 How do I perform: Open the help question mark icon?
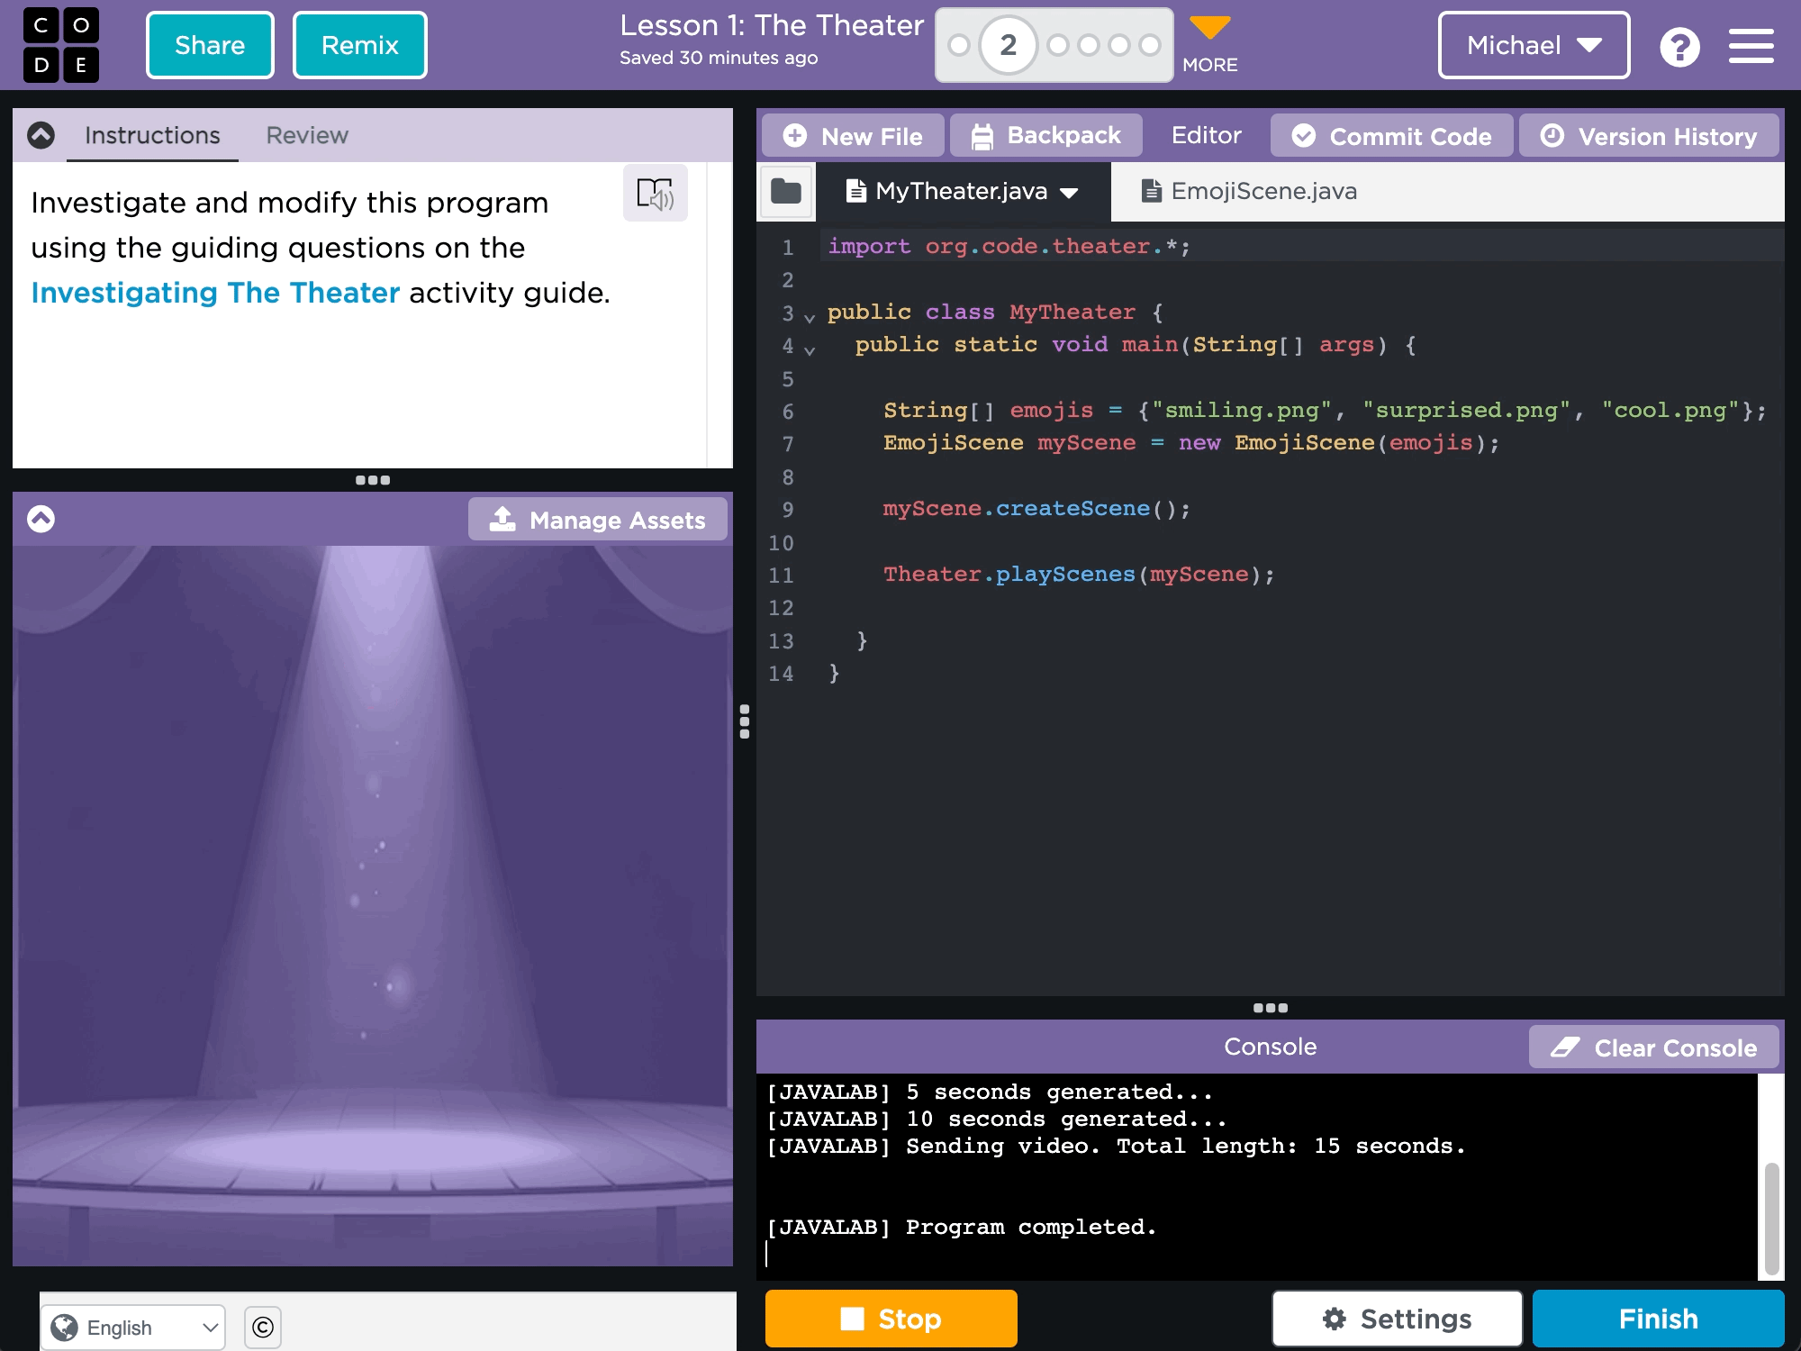click(x=1679, y=46)
